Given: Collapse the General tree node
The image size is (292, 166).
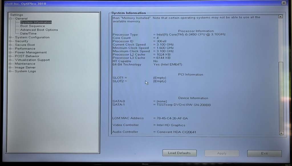Looking at the screenshot, I should click(11, 18).
